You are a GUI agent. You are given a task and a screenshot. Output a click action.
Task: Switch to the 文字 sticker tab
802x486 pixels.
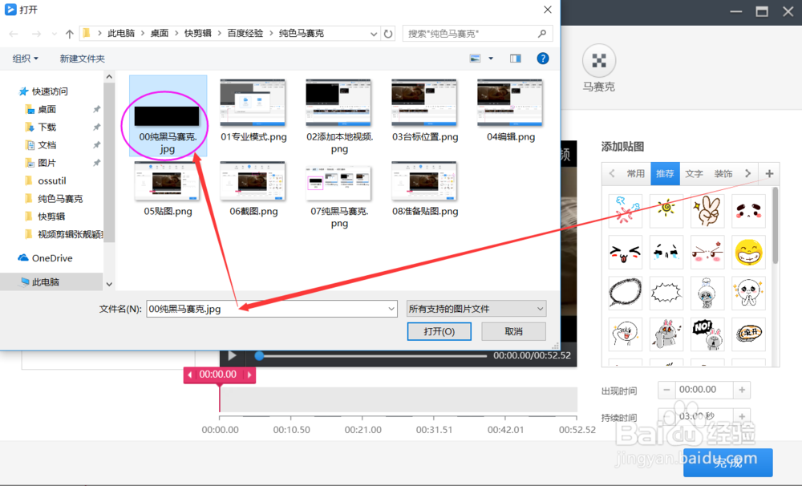(x=695, y=173)
